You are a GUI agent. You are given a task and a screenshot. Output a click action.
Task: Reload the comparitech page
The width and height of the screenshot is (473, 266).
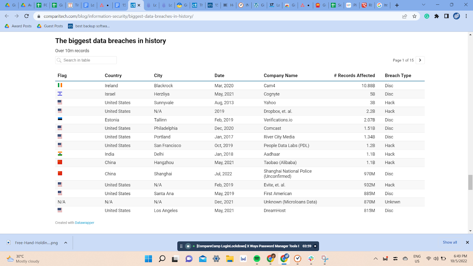27,16
